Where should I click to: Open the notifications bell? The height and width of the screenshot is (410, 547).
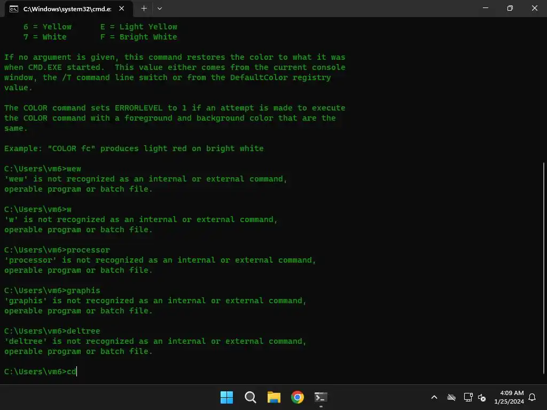532,397
